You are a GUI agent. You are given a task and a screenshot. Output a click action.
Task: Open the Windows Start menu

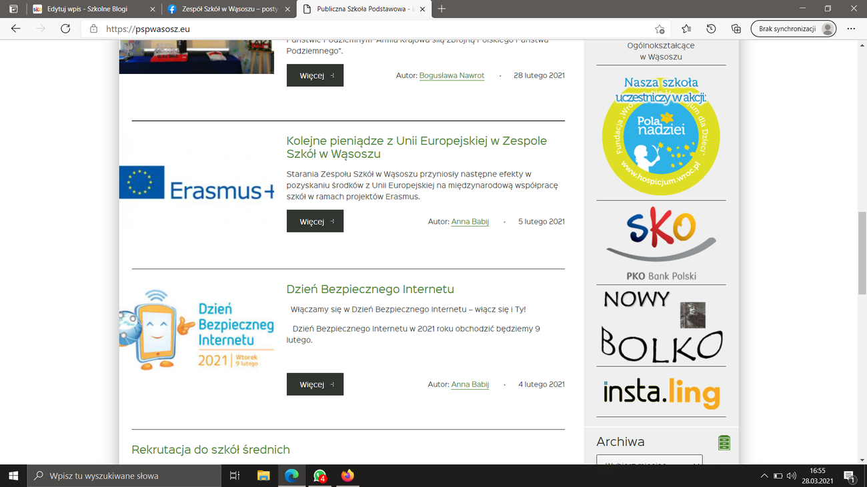(x=13, y=476)
